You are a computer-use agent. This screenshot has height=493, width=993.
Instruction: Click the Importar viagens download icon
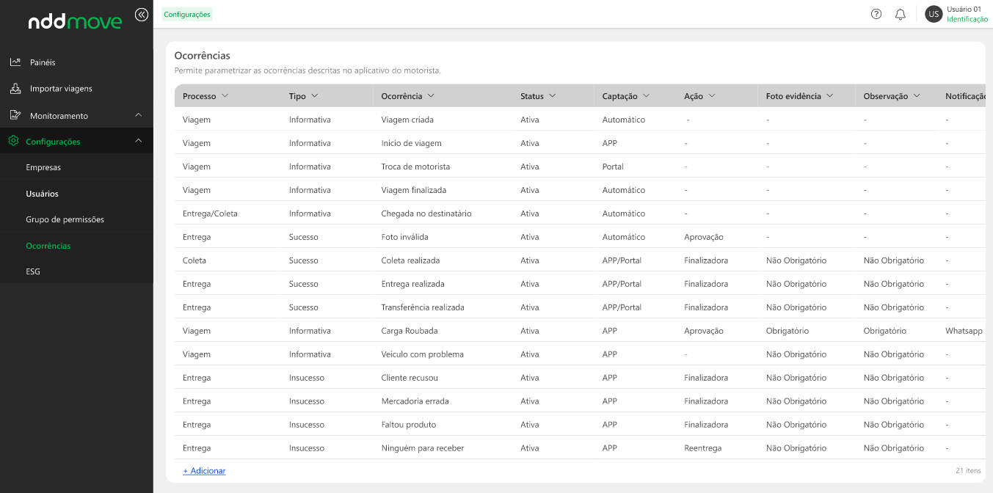[x=15, y=89]
